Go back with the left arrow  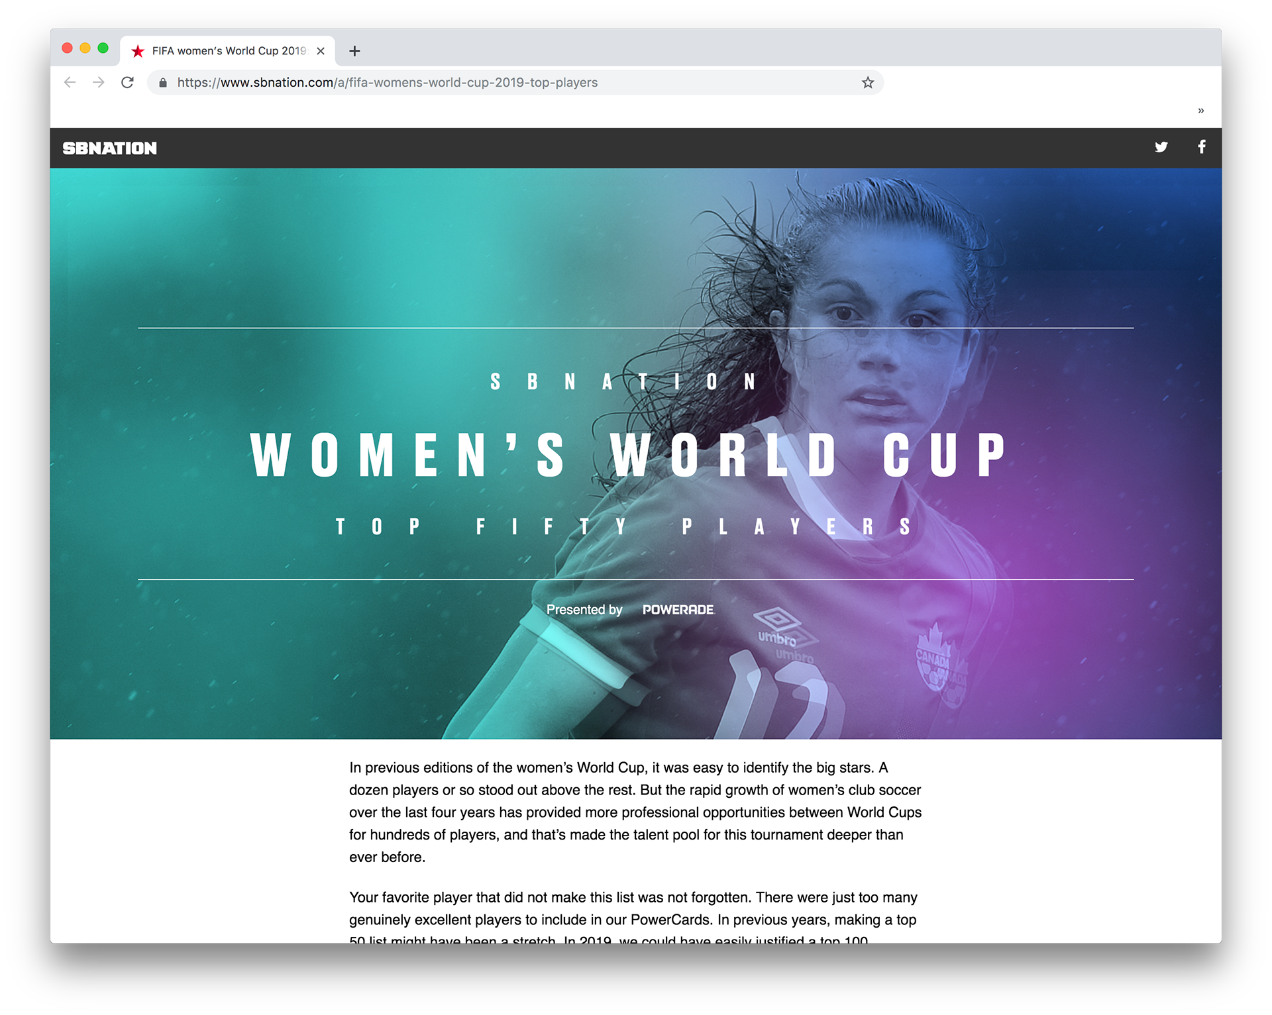click(x=70, y=83)
